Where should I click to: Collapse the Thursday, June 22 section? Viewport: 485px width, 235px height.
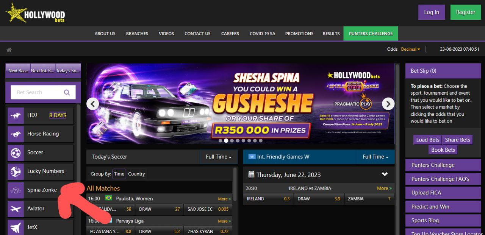coord(385,174)
